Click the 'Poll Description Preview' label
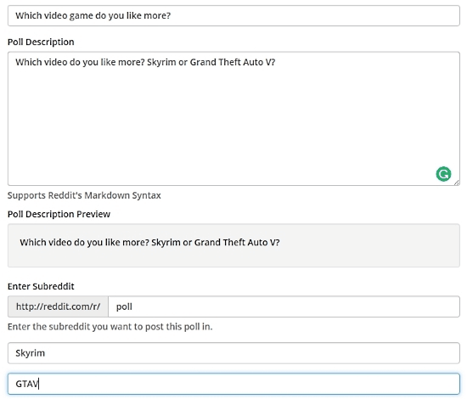 [x=59, y=214]
